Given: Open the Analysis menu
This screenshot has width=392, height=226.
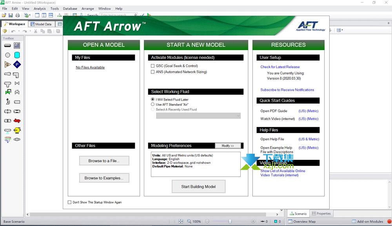Looking at the screenshot, I should [x=40, y=9].
